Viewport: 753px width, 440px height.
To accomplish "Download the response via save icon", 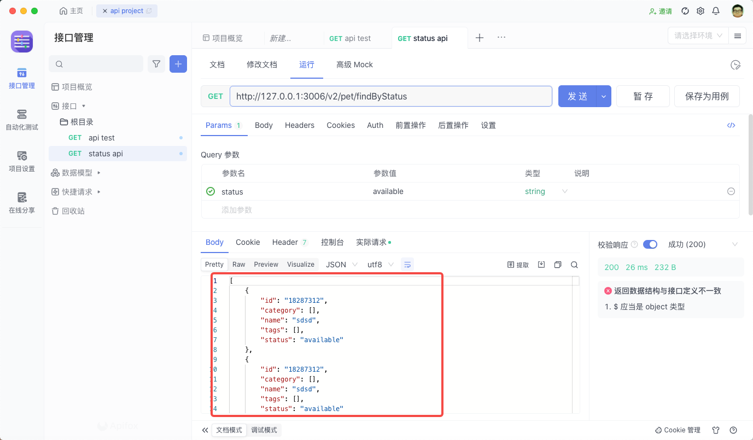I will click(x=541, y=264).
